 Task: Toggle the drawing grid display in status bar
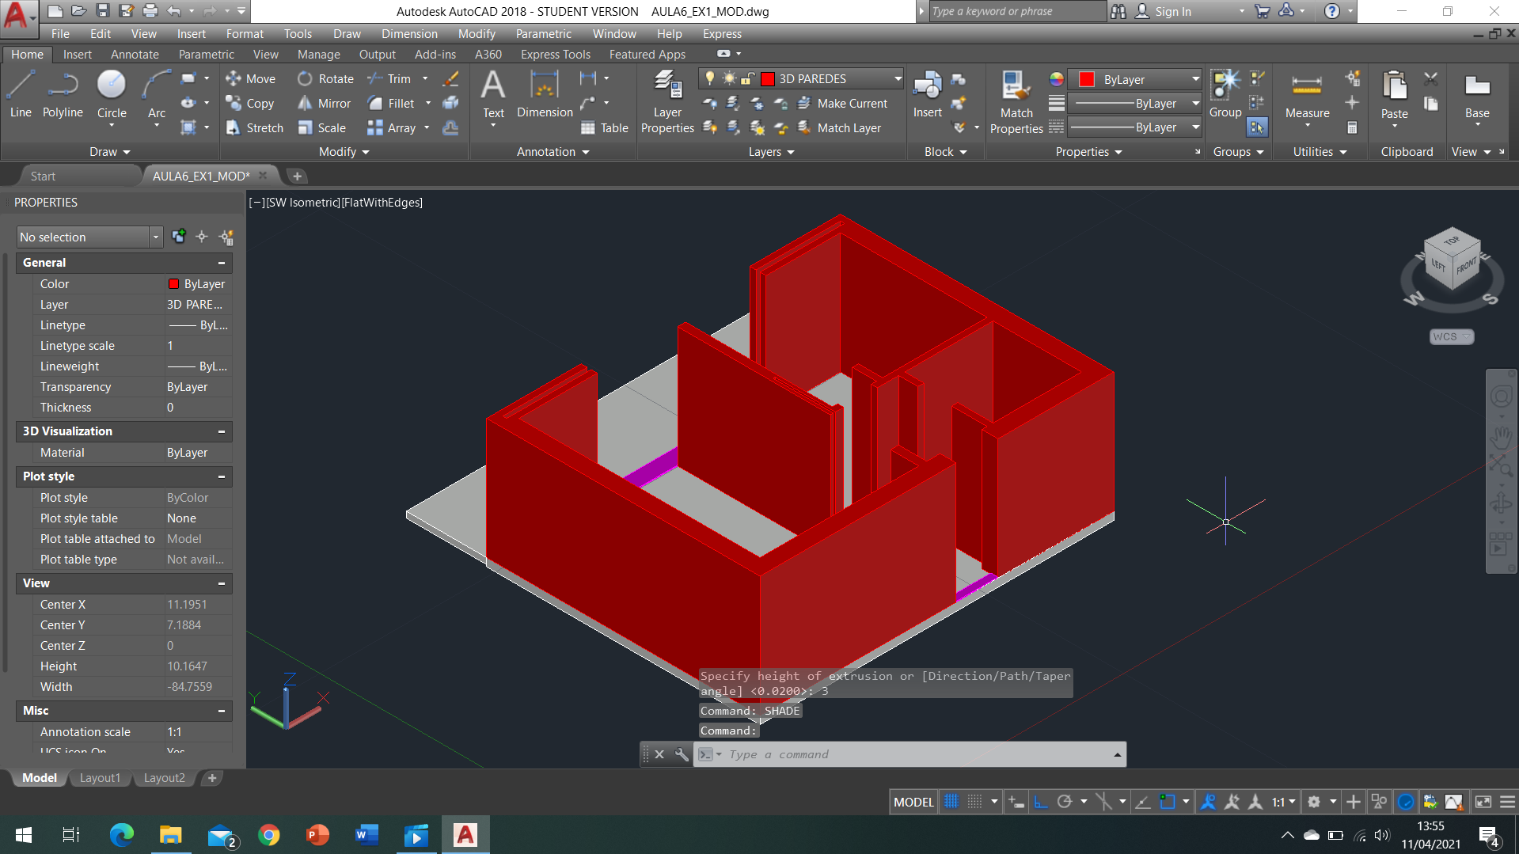point(951,802)
